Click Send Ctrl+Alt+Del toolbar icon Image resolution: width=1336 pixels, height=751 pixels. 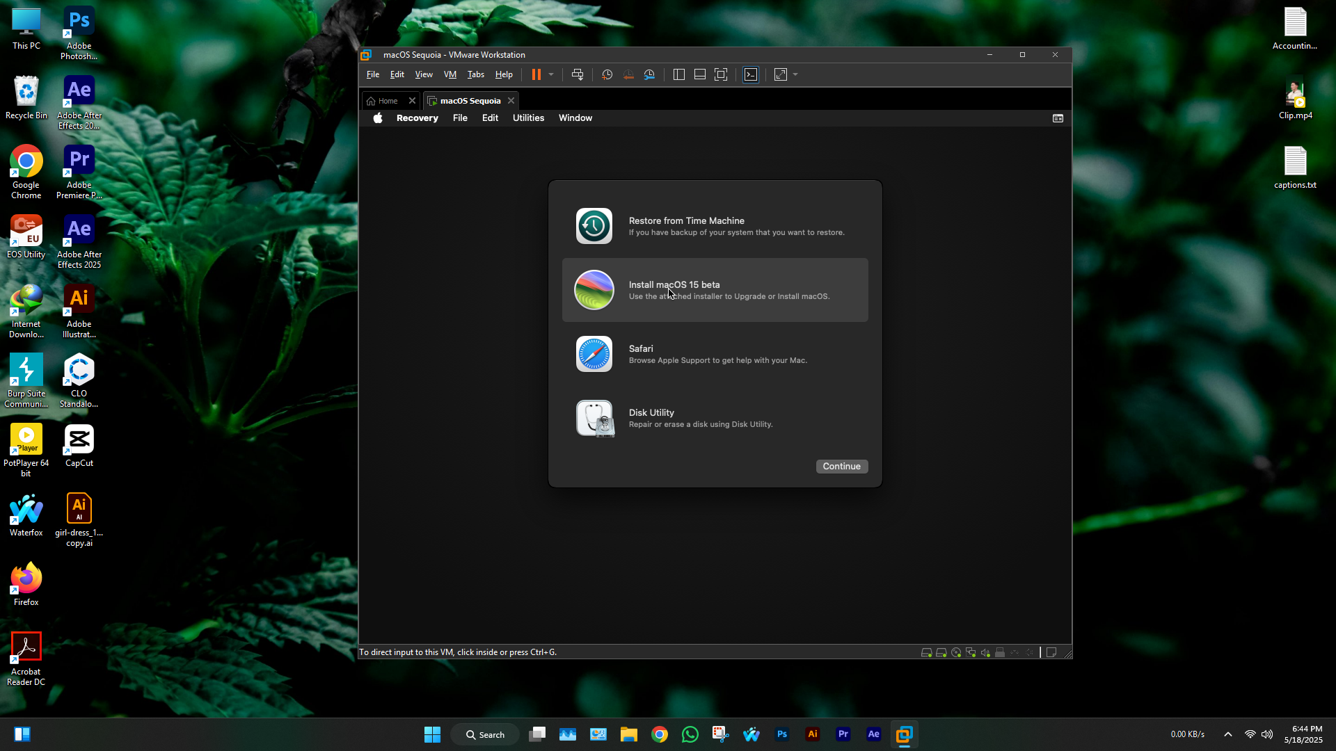tap(578, 74)
